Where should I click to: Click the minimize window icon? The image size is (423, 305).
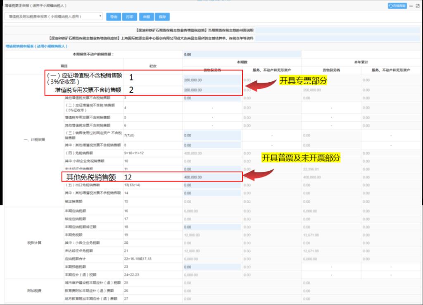(411, 6)
